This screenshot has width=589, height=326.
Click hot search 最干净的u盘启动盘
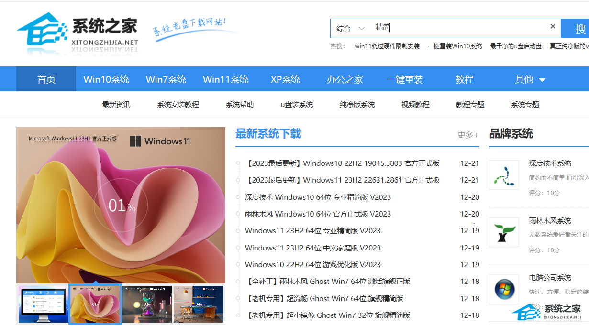coord(516,46)
